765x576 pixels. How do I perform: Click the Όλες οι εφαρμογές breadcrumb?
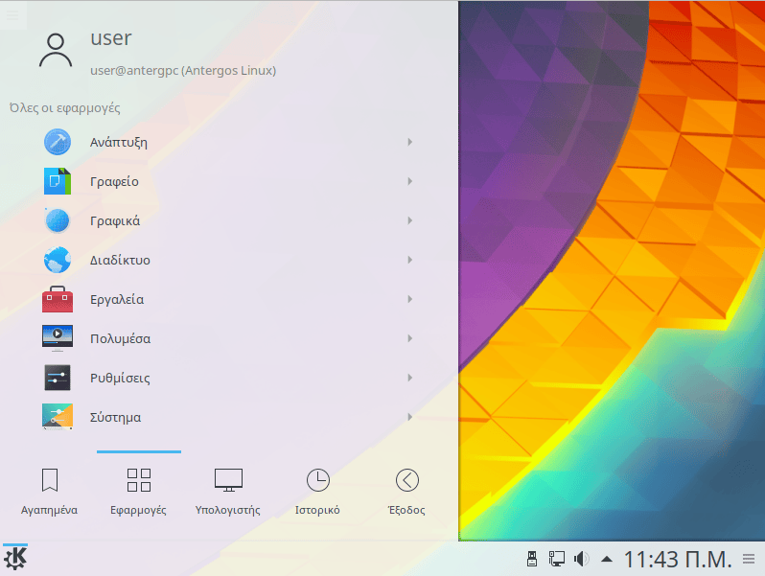click(x=65, y=107)
